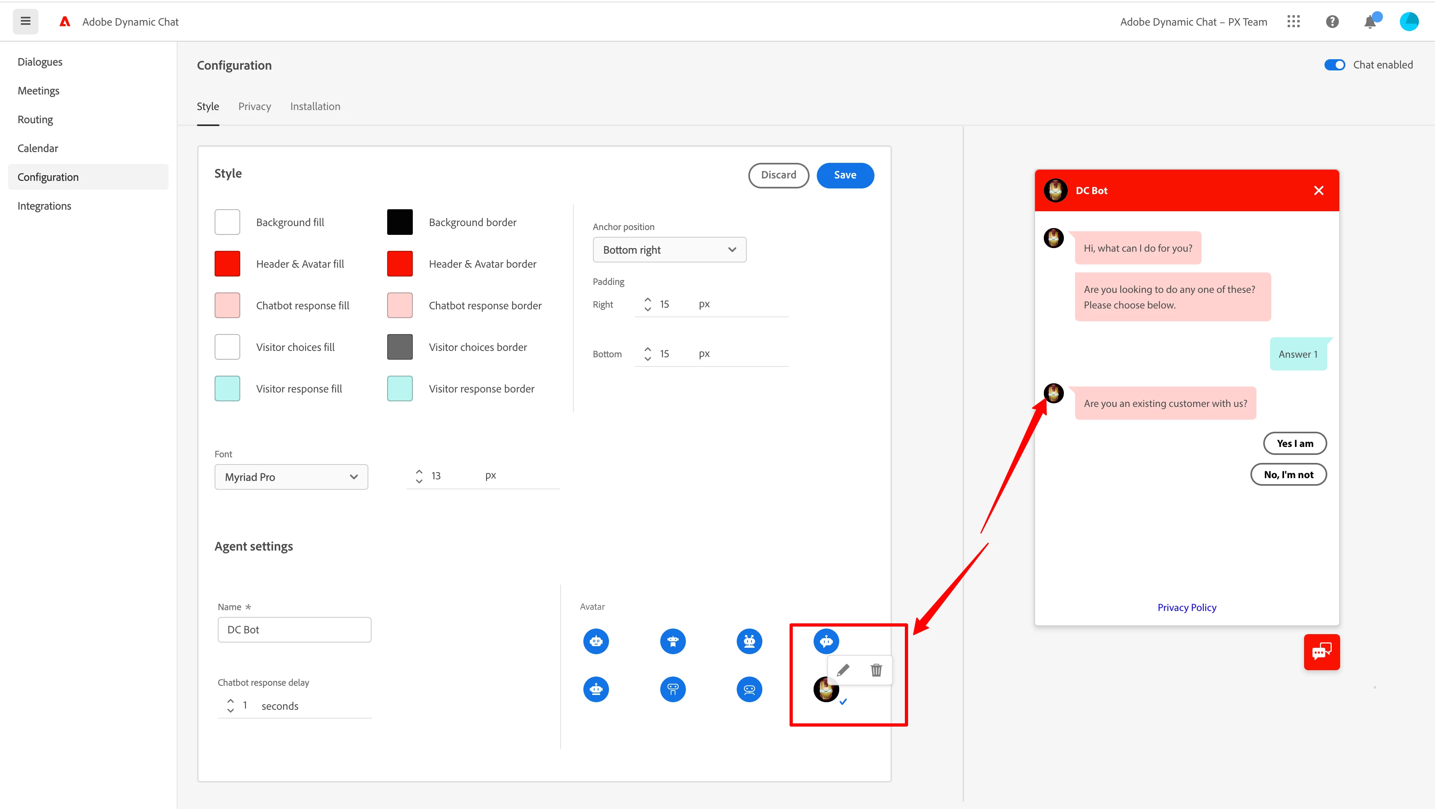
Task: Click the Header & Avatar fill swatch
Action: pyautogui.click(x=227, y=264)
